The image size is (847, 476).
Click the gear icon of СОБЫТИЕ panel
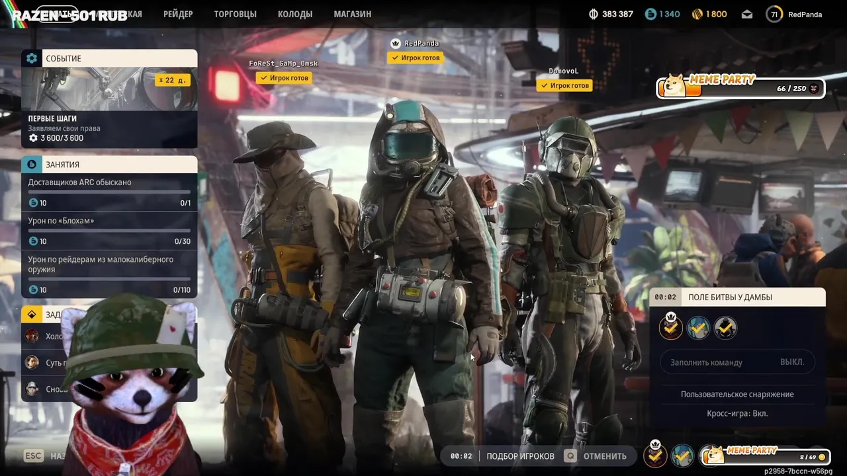(x=32, y=58)
